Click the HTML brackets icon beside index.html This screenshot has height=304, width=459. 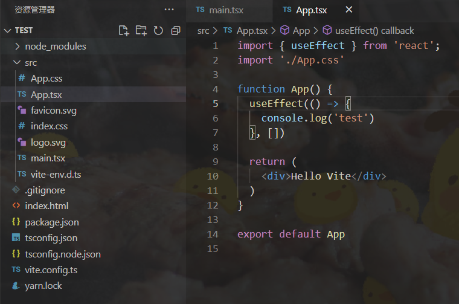coord(16,205)
